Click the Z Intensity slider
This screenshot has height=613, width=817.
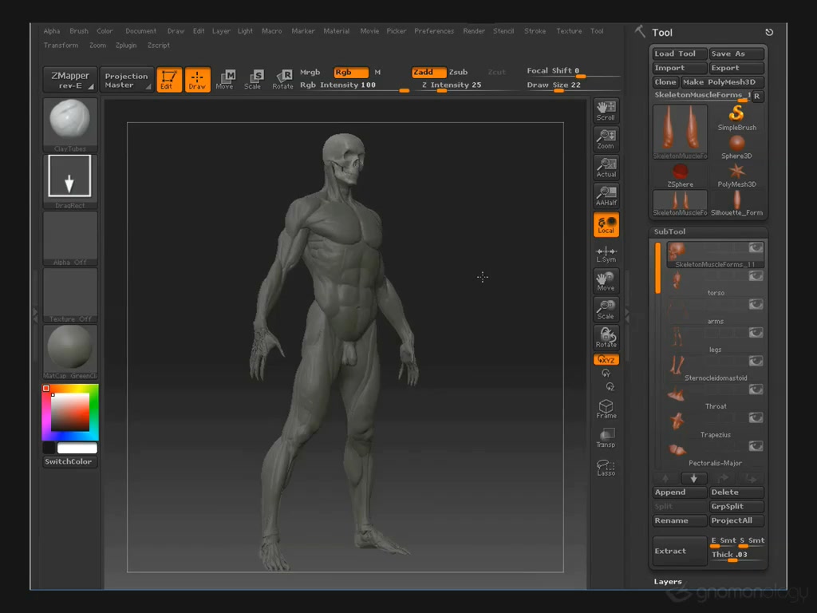[452, 85]
